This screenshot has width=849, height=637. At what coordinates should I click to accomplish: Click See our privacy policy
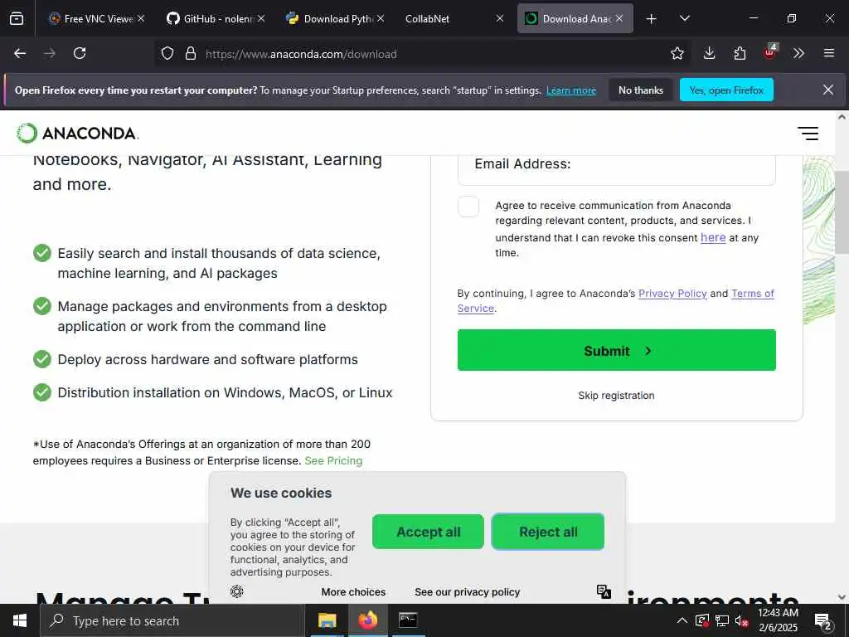pyautogui.click(x=468, y=592)
